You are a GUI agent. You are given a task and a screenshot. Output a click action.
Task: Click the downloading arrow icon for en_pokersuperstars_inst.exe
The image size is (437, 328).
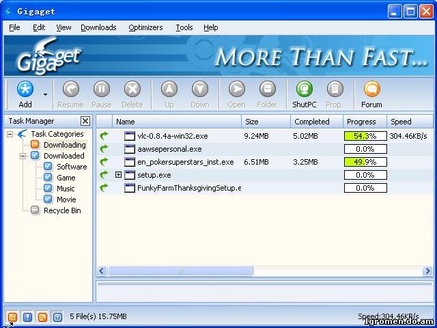[x=104, y=162]
